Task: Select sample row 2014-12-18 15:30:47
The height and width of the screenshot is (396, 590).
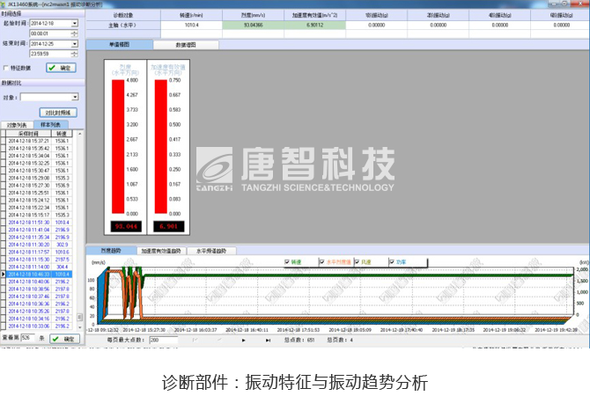Action: coord(39,171)
